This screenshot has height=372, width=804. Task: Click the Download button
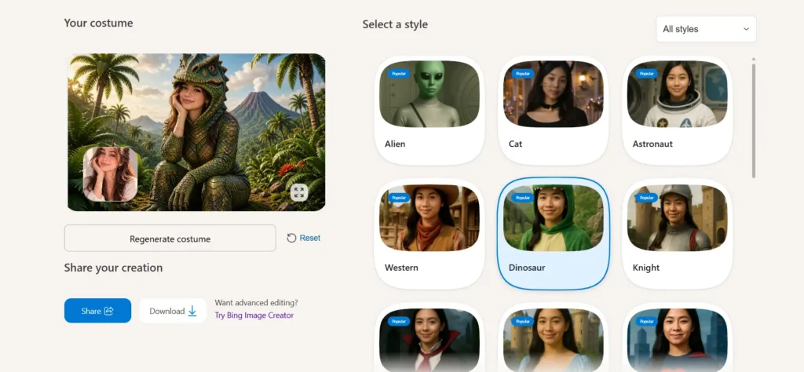coord(173,311)
